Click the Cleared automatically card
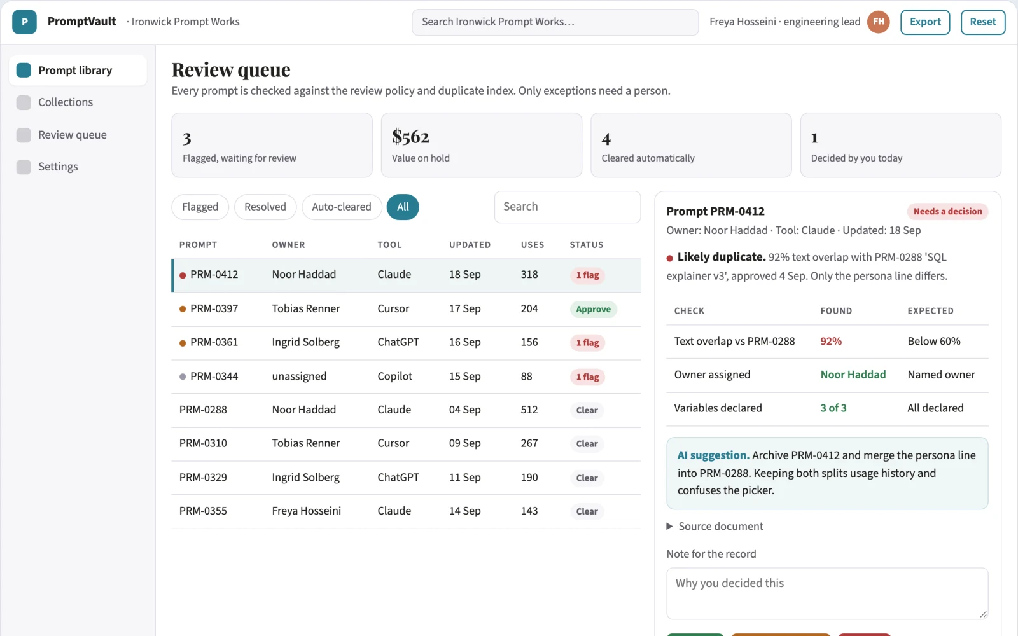The width and height of the screenshot is (1018, 636). pos(691,145)
